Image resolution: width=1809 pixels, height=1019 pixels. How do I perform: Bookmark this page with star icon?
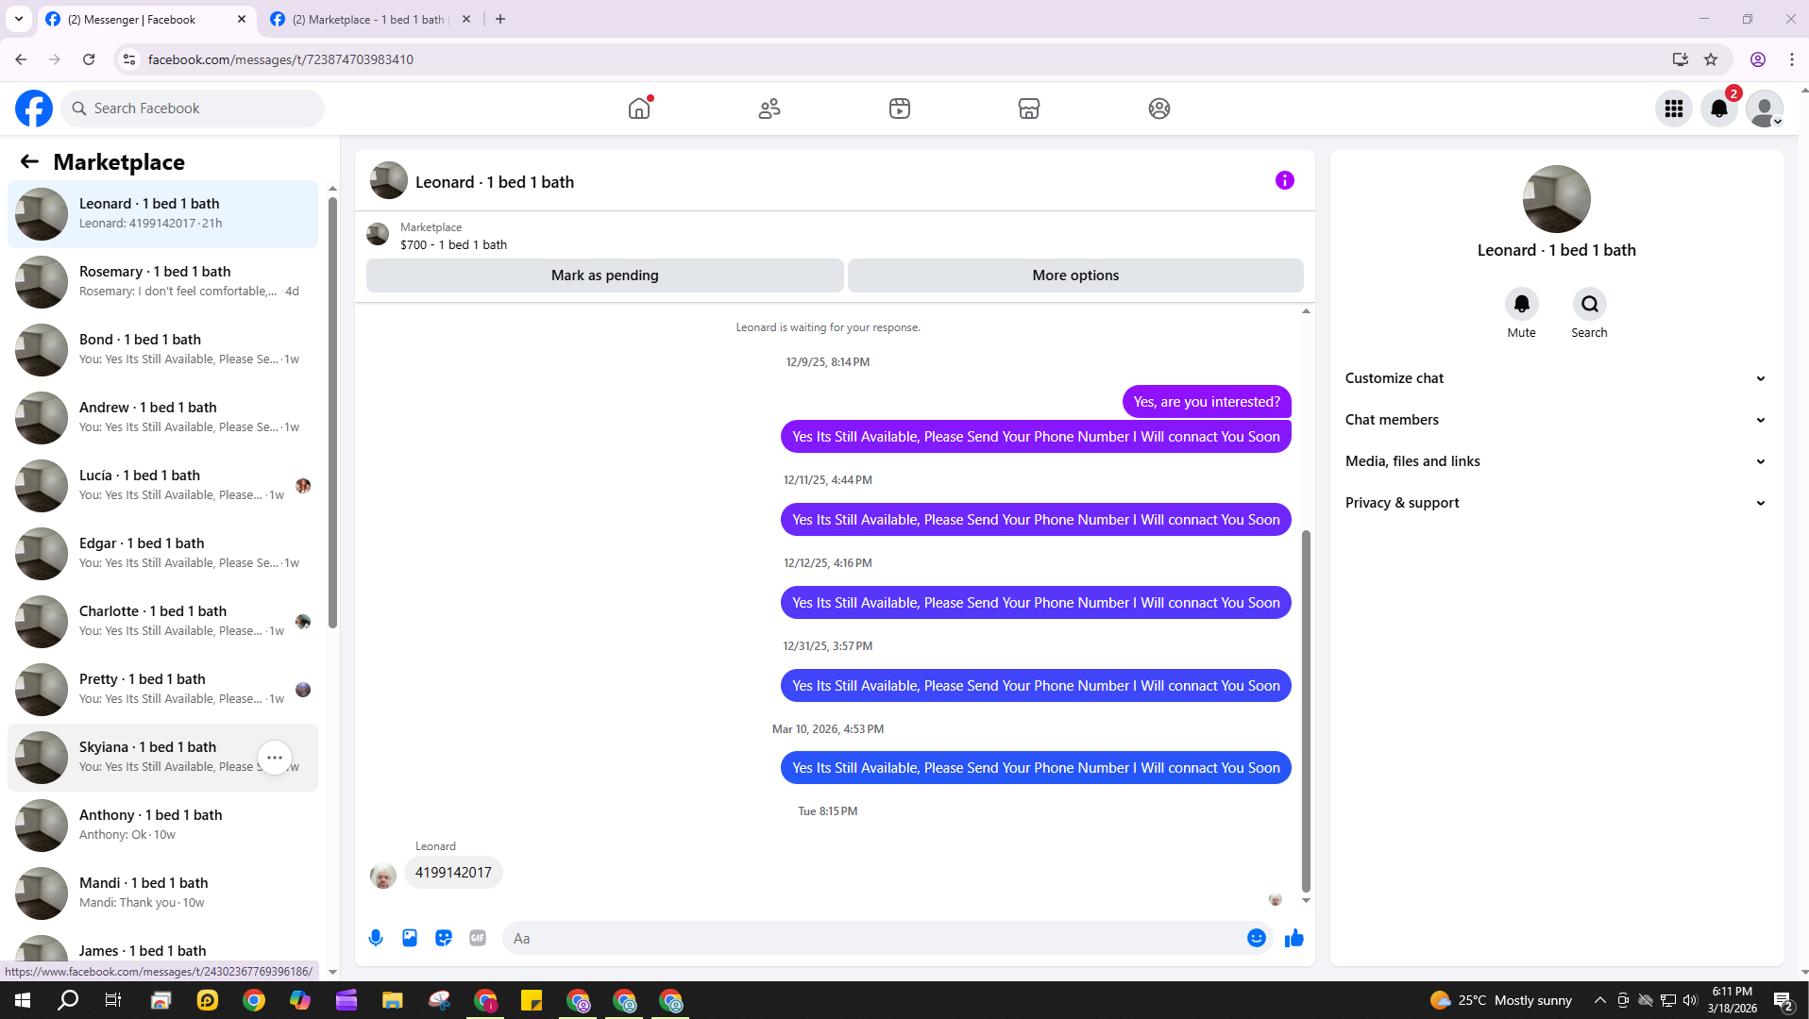click(1711, 59)
